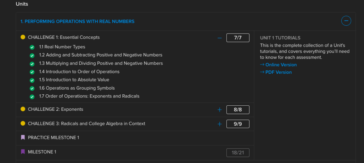
Task: Open Practice Milestone 1
Action: pos(53,138)
